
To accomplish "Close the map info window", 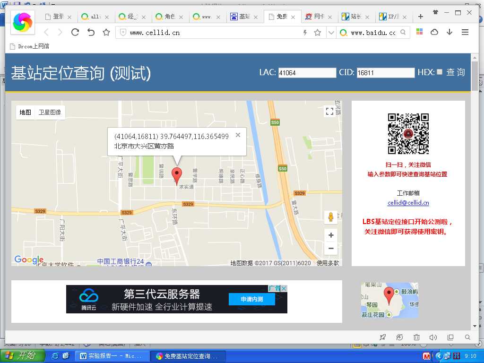I will coord(238,135).
